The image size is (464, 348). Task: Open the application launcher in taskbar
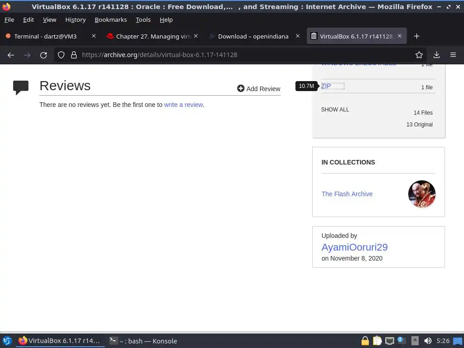coord(7,341)
